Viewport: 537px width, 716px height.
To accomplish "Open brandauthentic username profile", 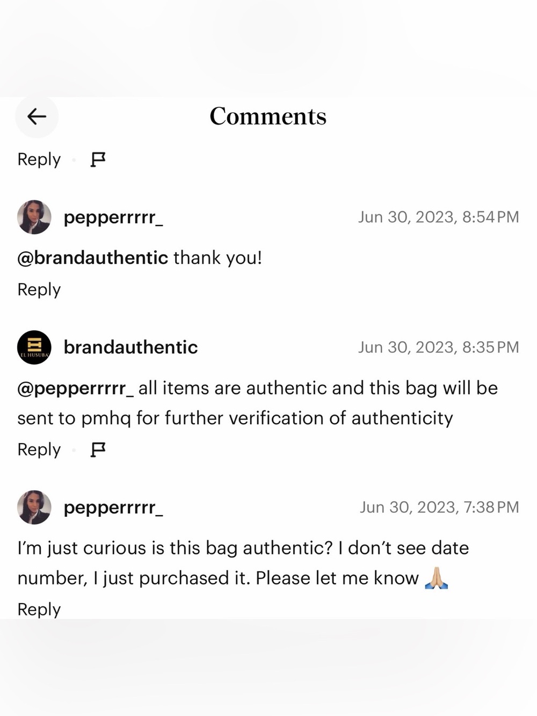I will (x=130, y=348).
